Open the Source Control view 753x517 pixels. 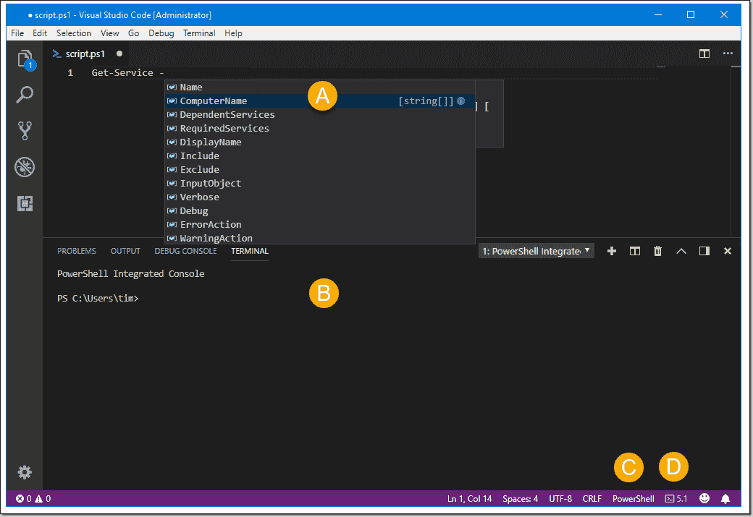point(25,130)
